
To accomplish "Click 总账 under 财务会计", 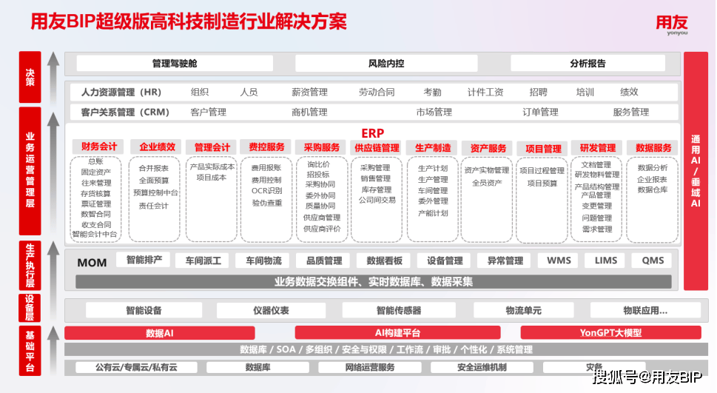I will coord(95,161).
